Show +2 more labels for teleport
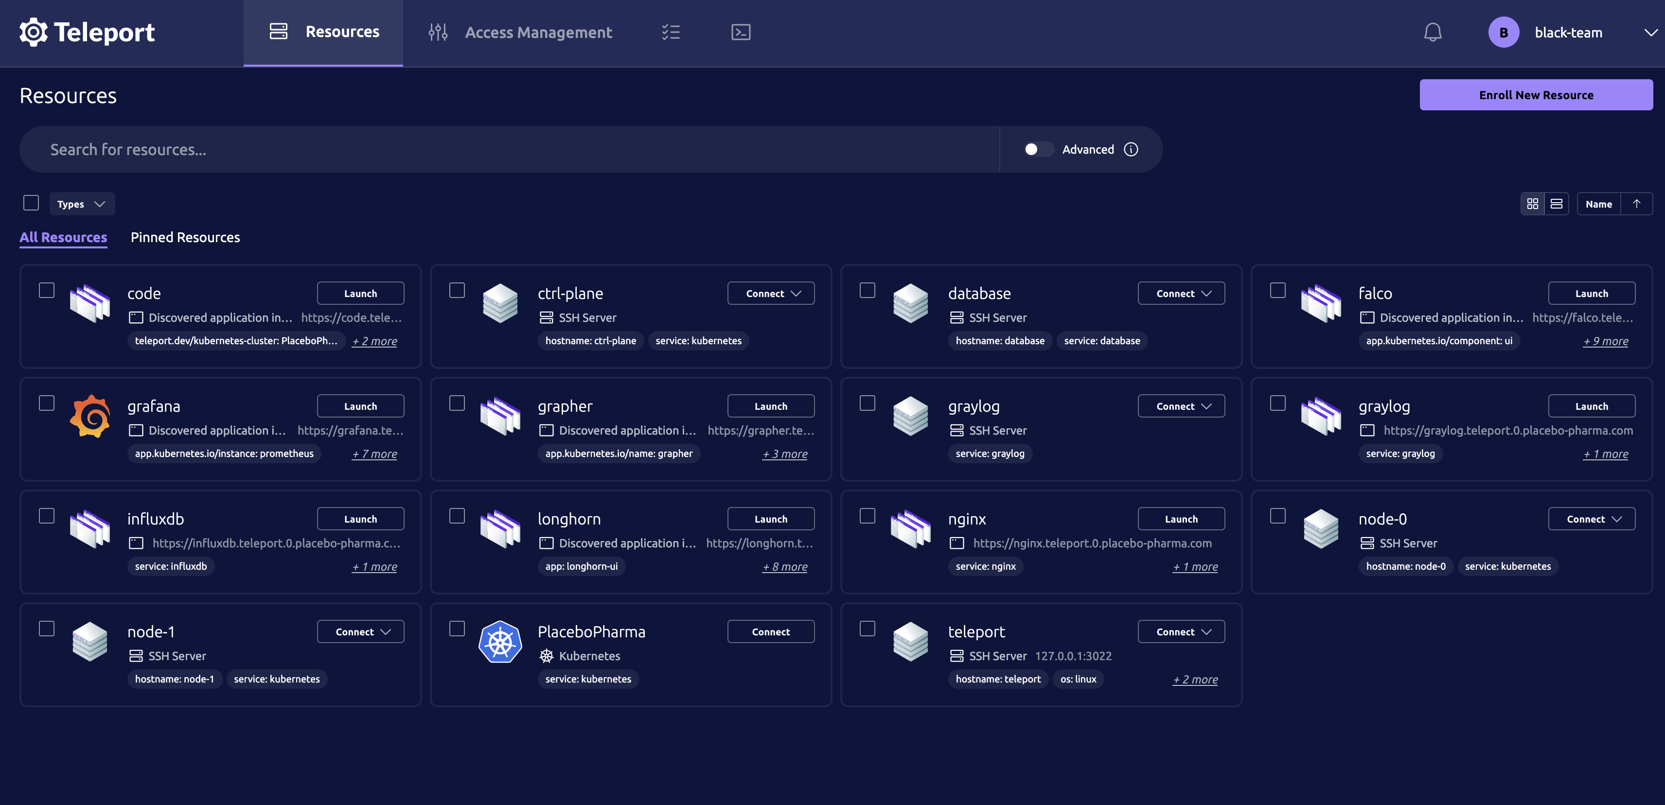 pyautogui.click(x=1195, y=680)
